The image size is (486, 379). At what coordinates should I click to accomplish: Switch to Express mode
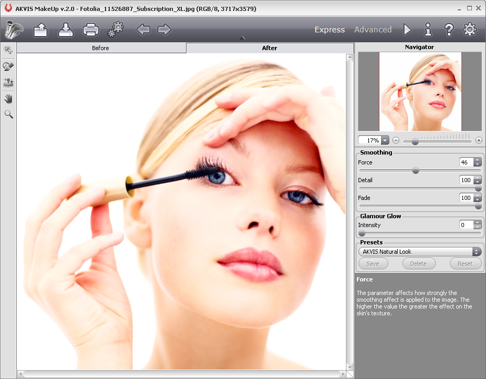tap(329, 30)
